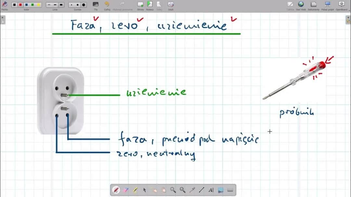Choose the arrow Selector tool
Viewport: 351px width, 197px height.
(x=145, y=190)
